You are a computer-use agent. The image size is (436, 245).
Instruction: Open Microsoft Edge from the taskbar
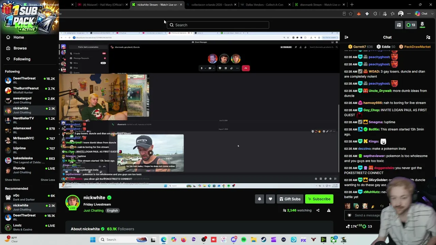pyautogui.click(x=164, y=240)
